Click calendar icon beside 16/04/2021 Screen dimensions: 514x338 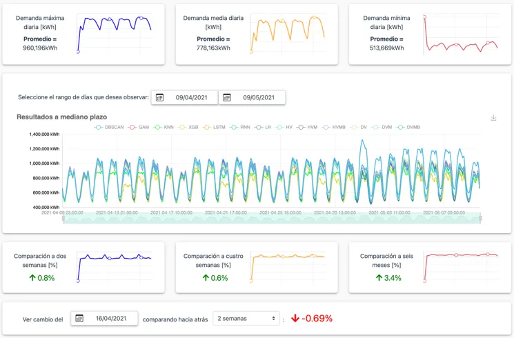tap(79, 319)
